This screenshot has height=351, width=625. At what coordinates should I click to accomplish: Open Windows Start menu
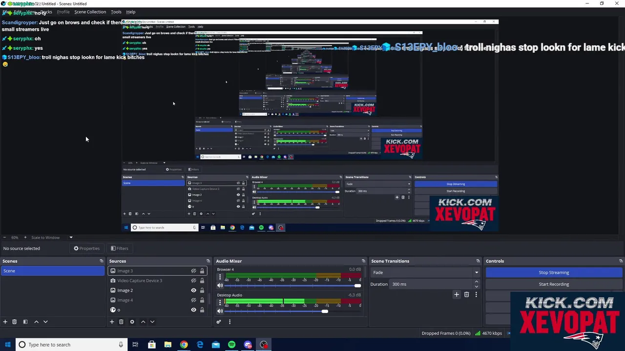[7, 345]
